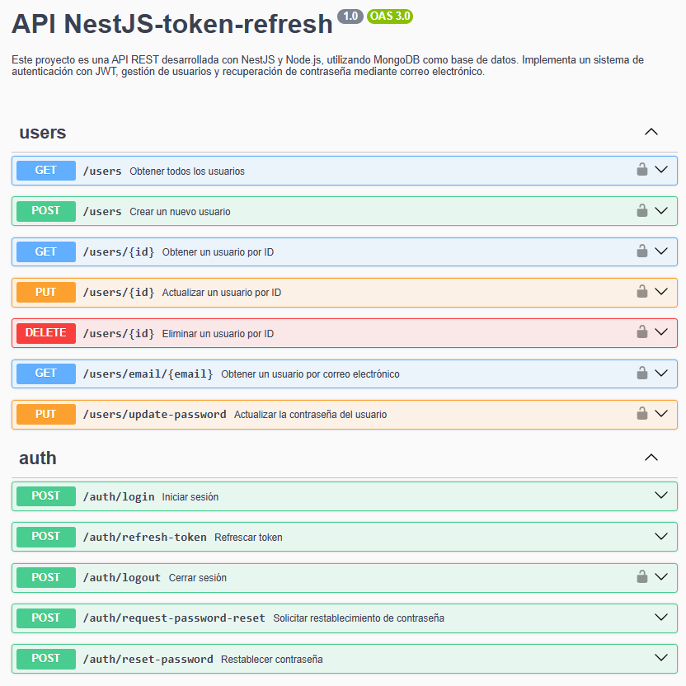Click the DELETE method badge

[46, 333]
